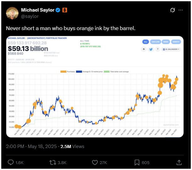Click the Twitter bird icon in tracker
Viewport: 192px width, 170px height.
tap(151, 49)
